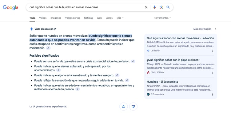Viewport: 231px width, 113px height.
Task: Open the Noticias tab
Action: coord(89,18)
